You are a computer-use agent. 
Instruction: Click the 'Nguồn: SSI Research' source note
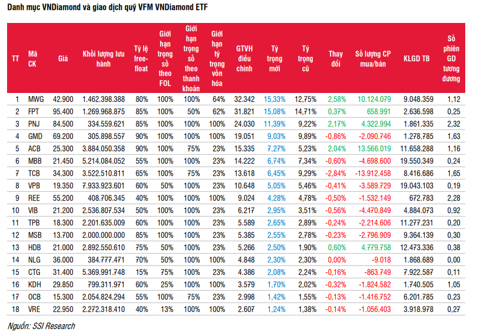[x=41, y=326]
